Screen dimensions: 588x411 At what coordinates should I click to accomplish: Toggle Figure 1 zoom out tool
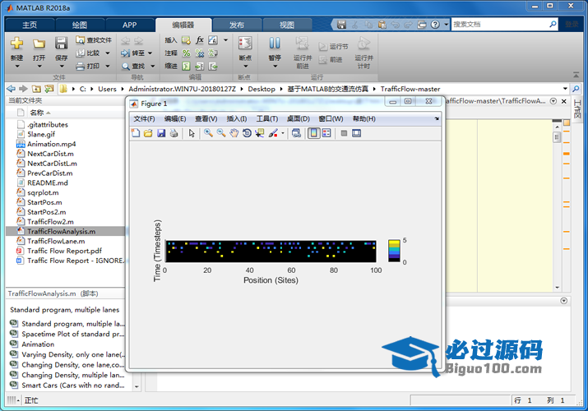(221, 133)
